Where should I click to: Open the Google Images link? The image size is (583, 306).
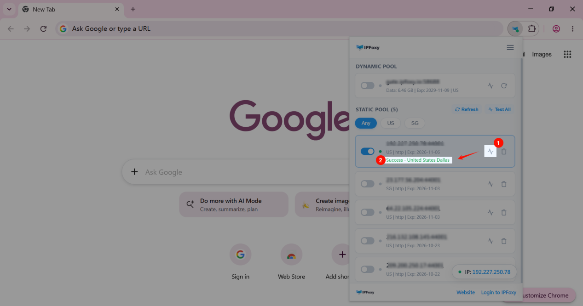tap(542, 54)
